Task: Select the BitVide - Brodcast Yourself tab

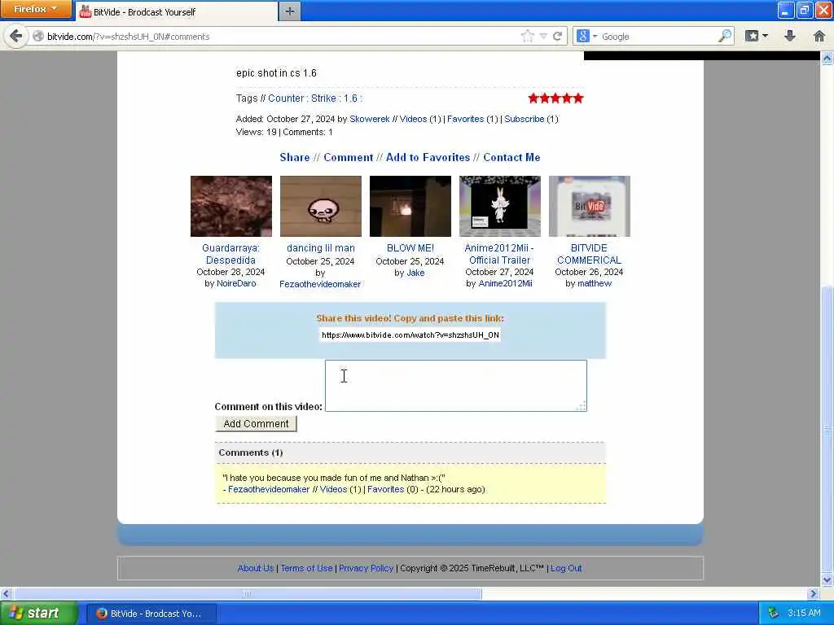Action: (176, 11)
